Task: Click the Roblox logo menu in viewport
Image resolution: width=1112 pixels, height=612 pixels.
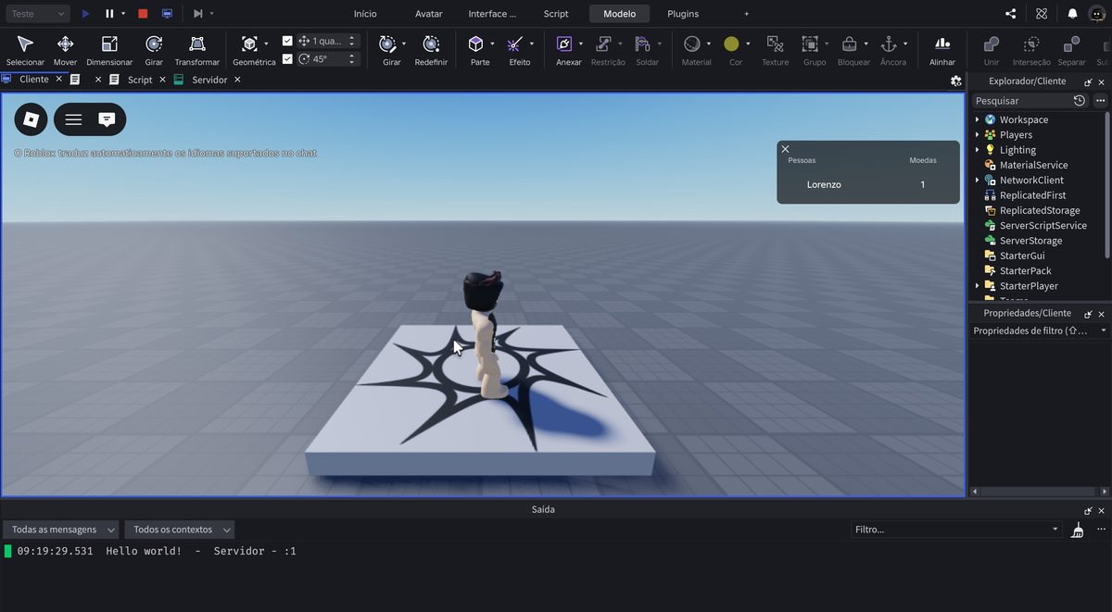Action: click(x=32, y=119)
